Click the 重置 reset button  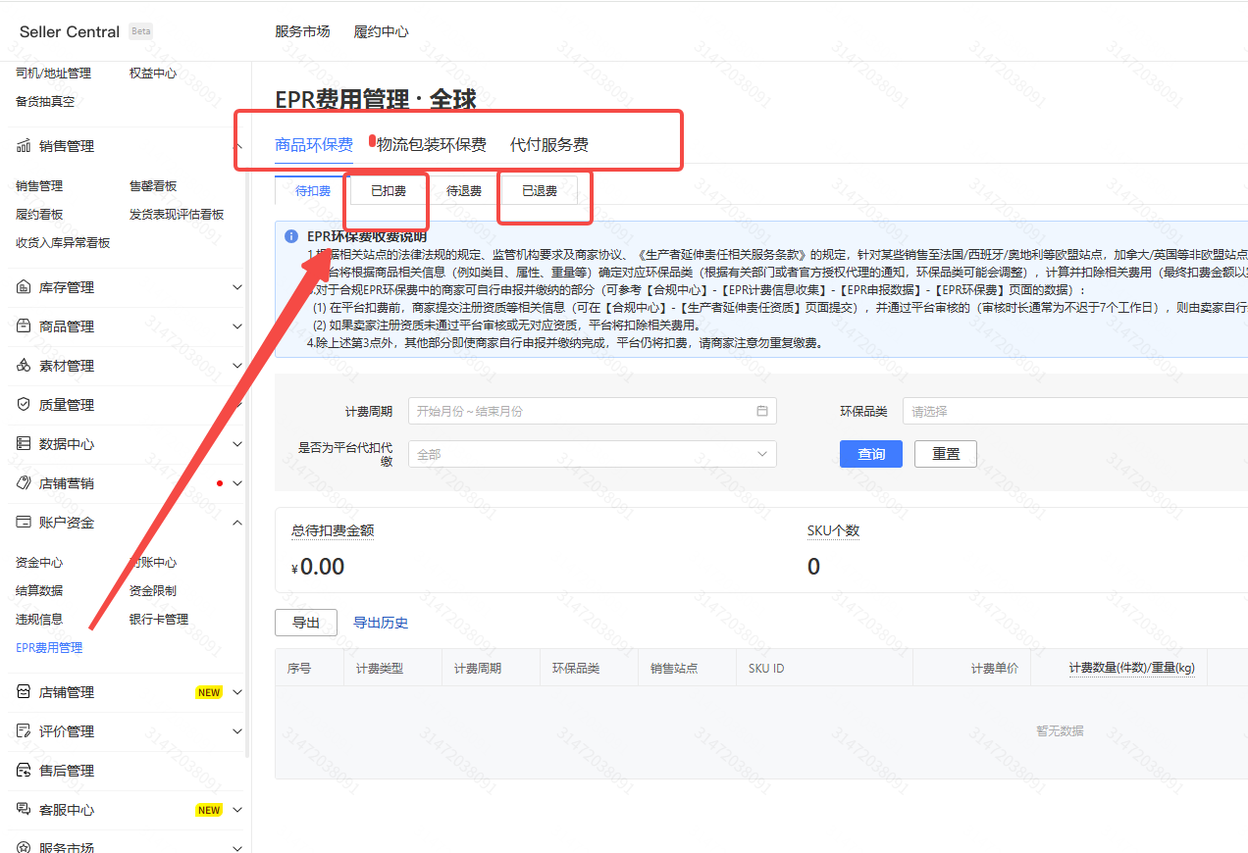[x=945, y=454]
